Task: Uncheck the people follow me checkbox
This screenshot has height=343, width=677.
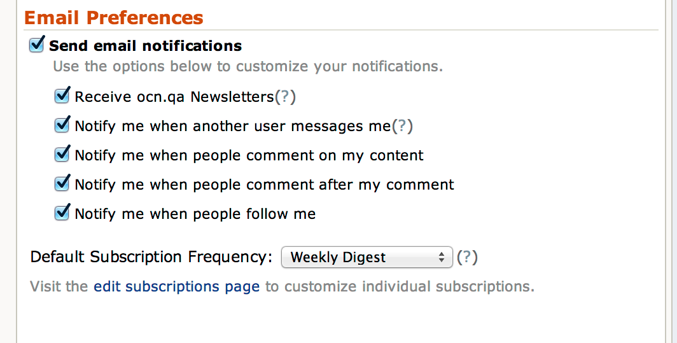Action: pos(62,213)
